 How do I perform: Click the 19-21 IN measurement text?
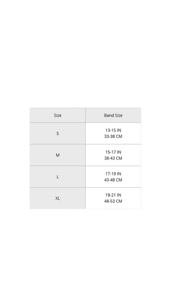click(113, 195)
